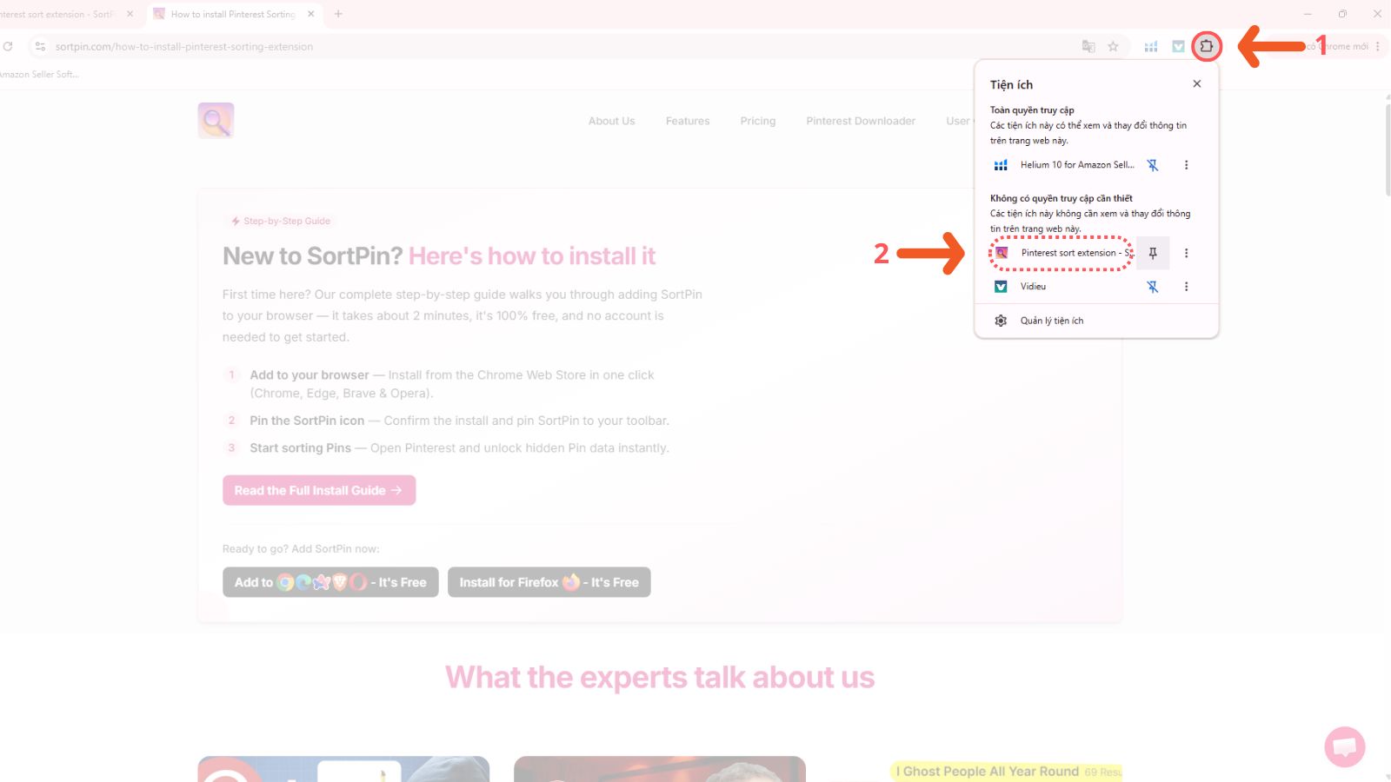The width and height of the screenshot is (1391, 782).
Task: Open the Google Translate icon in address bar
Action: (x=1088, y=47)
